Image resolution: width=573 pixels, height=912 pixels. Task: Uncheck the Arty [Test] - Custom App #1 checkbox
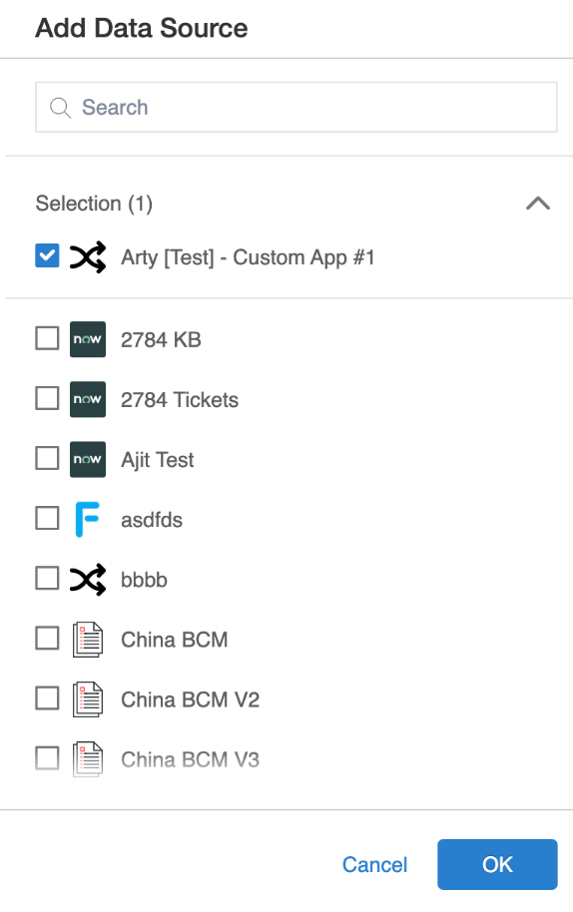pos(47,255)
